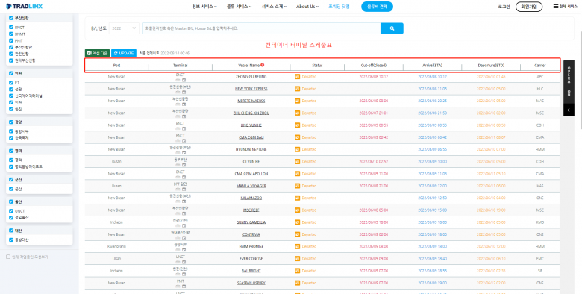The image size is (582, 294).
Task: Expand the About Us menu
Action: (307, 7)
